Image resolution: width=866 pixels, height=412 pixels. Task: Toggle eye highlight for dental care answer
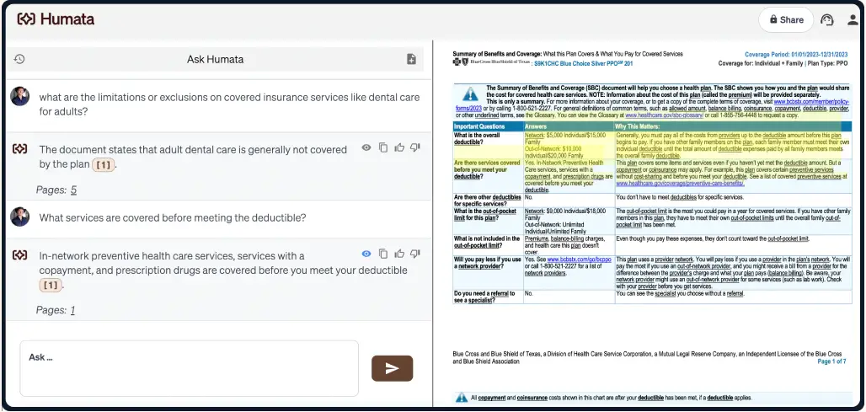pyautogui.click(x=366, y=147)
